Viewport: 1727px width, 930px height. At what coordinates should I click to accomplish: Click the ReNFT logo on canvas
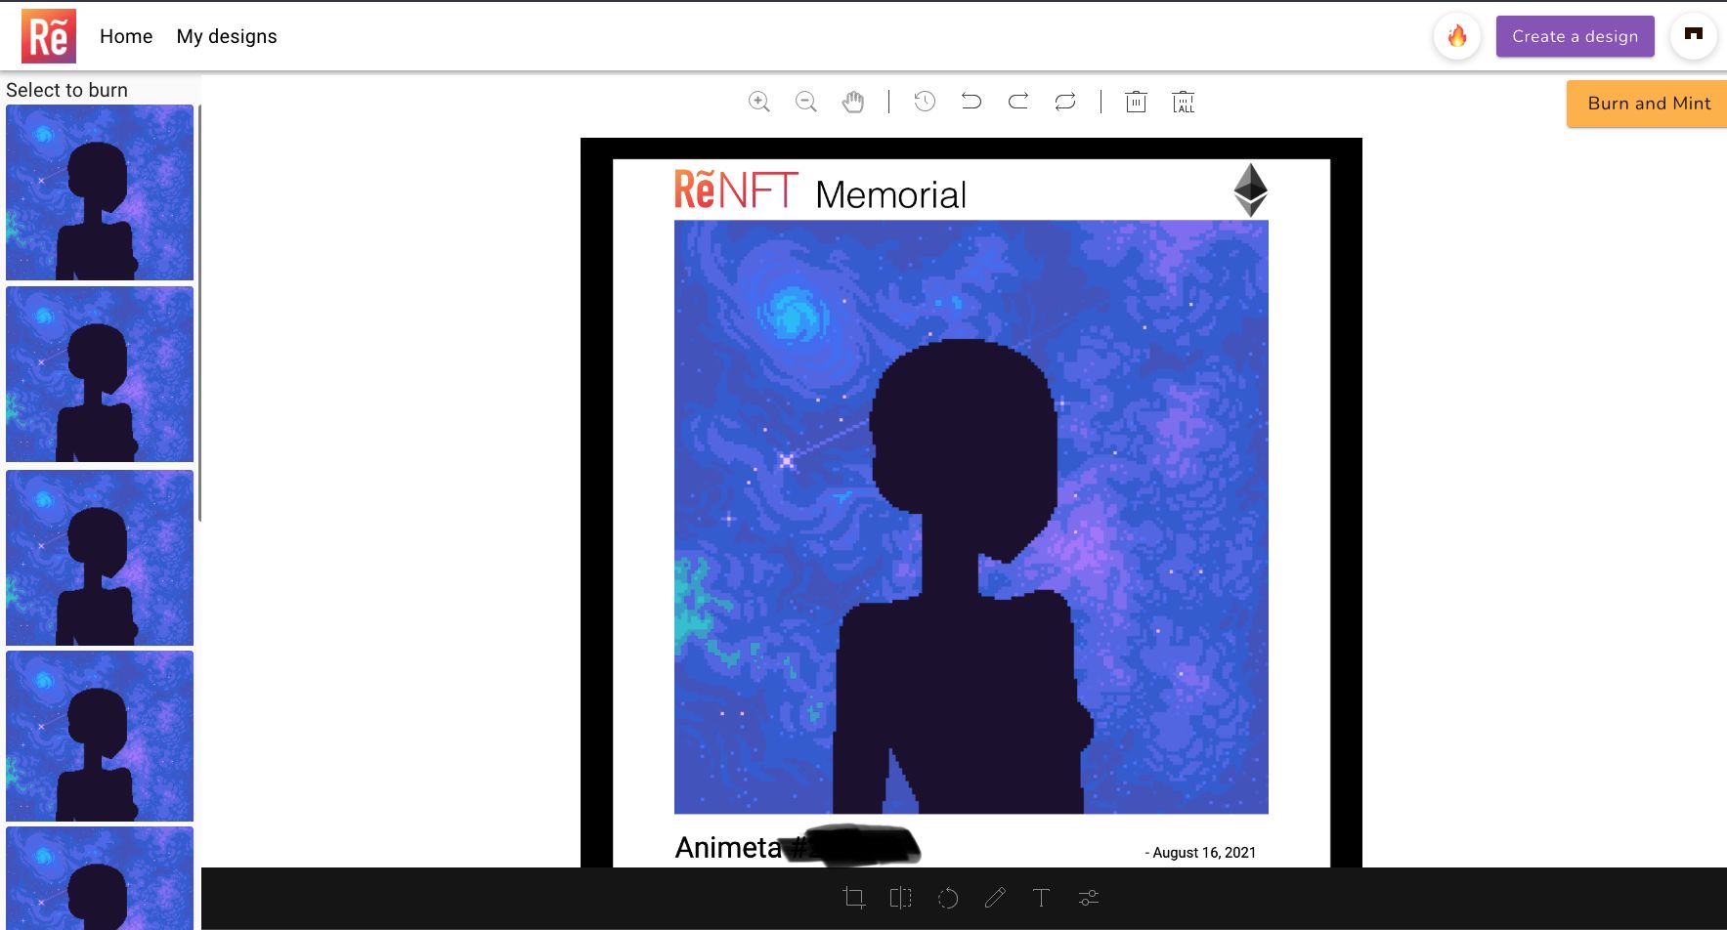[x=736, y=190]
